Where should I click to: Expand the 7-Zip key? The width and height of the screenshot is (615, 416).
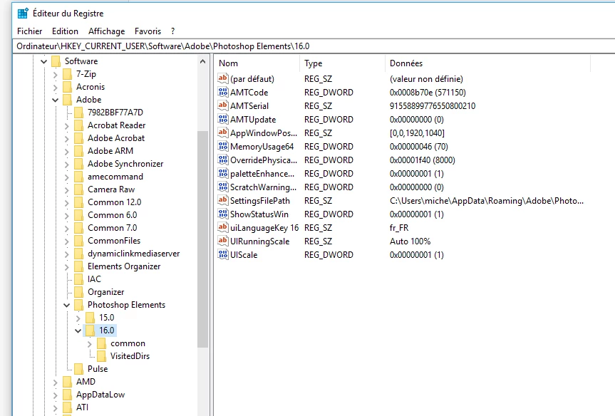pyautogui.click(x=56, y=75)
